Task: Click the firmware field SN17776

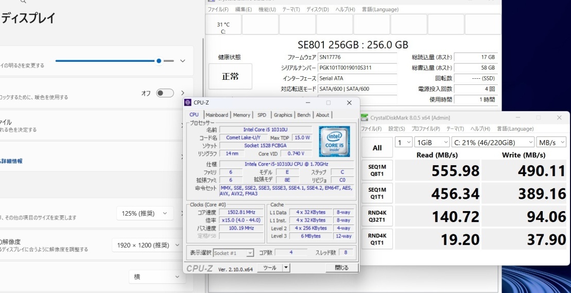Action: [x=357, y=57]
